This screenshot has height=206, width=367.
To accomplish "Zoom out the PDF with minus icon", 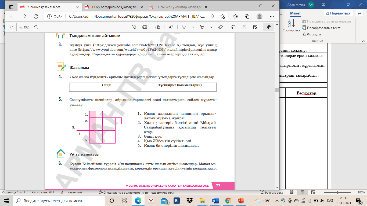I will click(x=112, y=27).
